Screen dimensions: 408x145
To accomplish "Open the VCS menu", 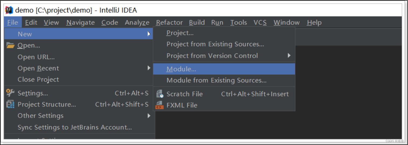I will coord(260,23).
